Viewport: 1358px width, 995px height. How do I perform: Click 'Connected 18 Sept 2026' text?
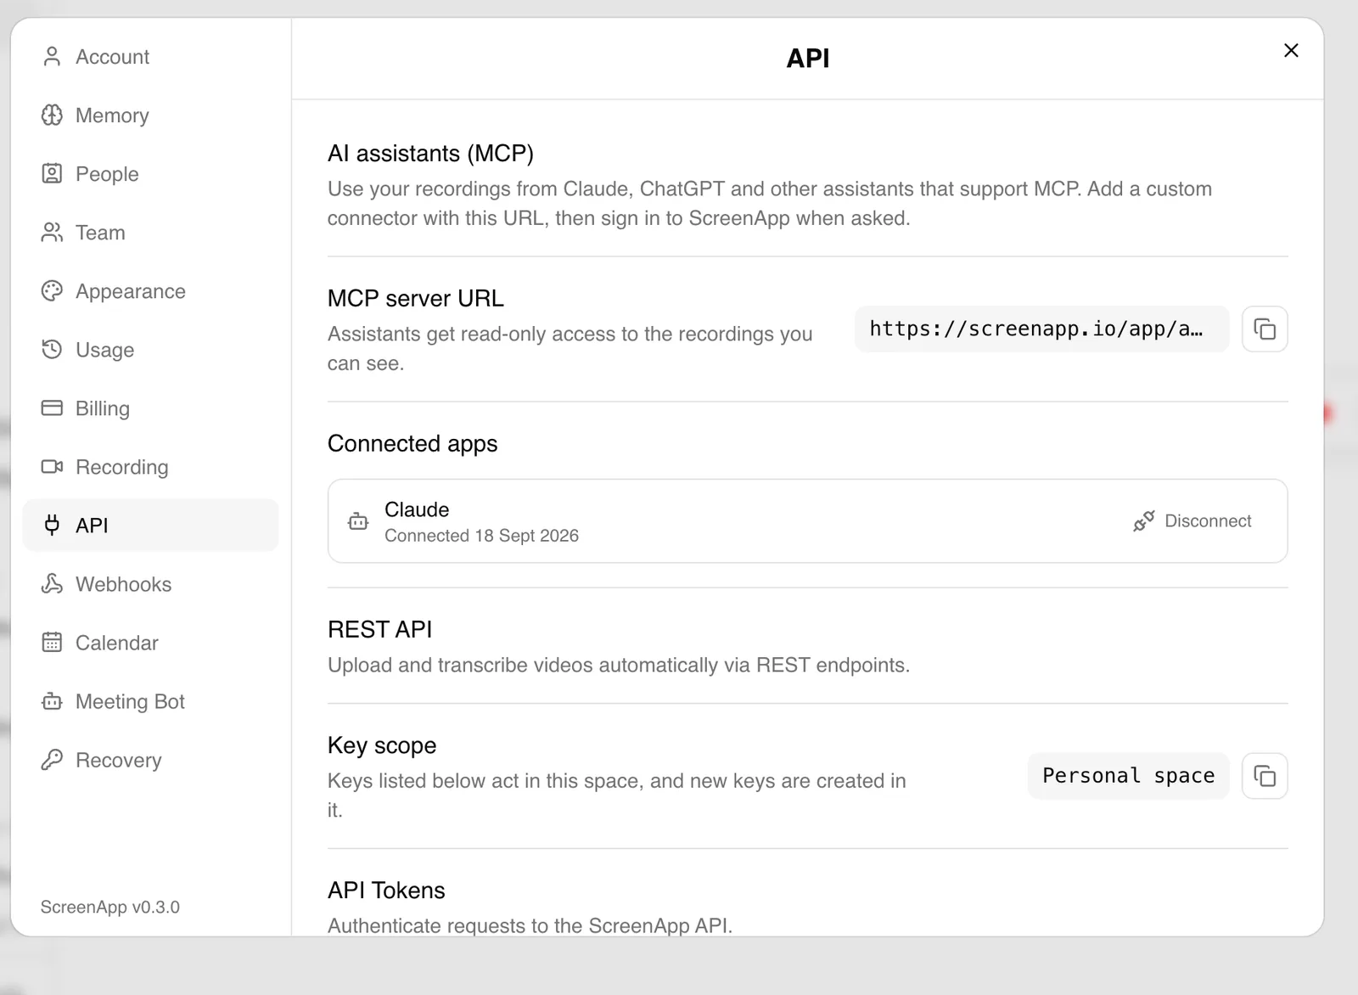pos(481,536)
